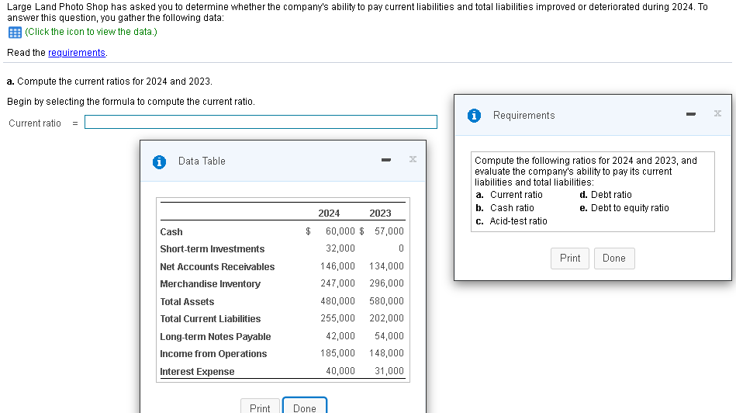This screenshot has width=736, height=413.
Task: Click the 202,000 current liabilities value
Action: coord(386,318)
